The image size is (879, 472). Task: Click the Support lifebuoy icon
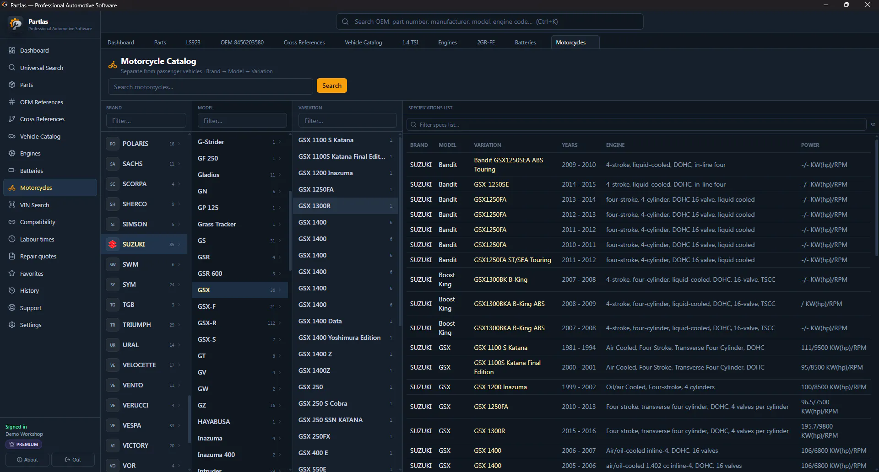tap(12, 308)
